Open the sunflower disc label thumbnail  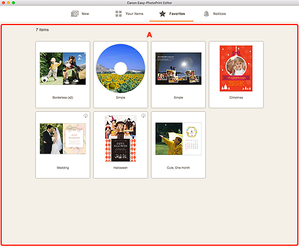pyautogui.click(x=121, y=68)
